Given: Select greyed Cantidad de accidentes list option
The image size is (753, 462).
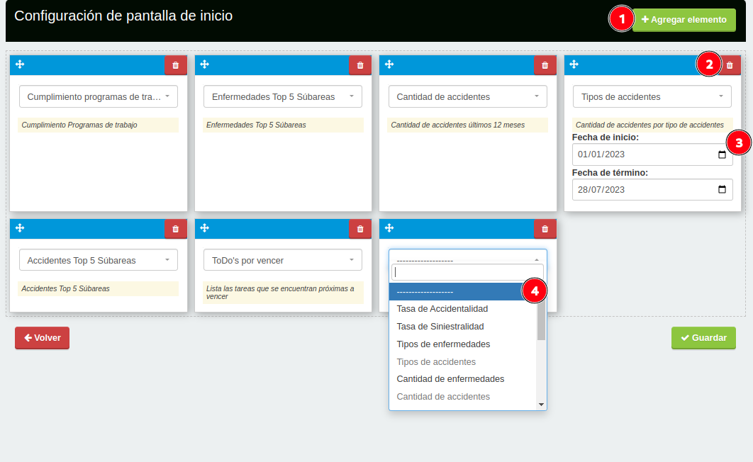Looking at the screenshot, I should tap(463, 397).
